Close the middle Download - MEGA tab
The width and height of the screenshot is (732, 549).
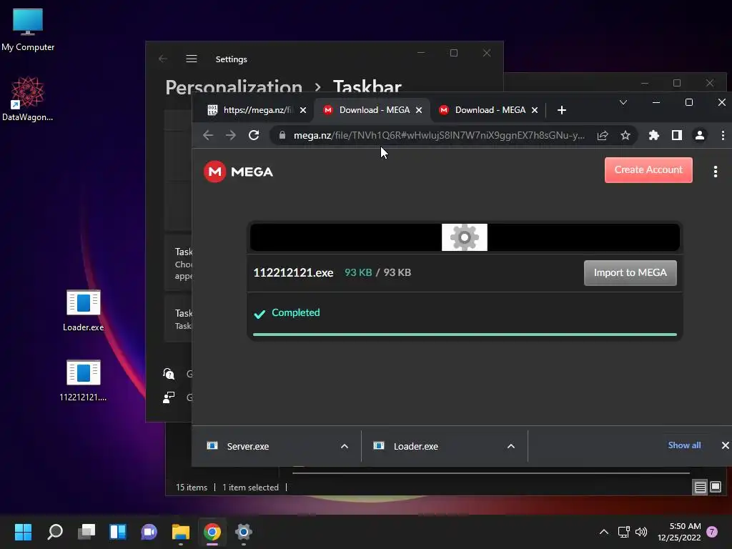point(419,110)
